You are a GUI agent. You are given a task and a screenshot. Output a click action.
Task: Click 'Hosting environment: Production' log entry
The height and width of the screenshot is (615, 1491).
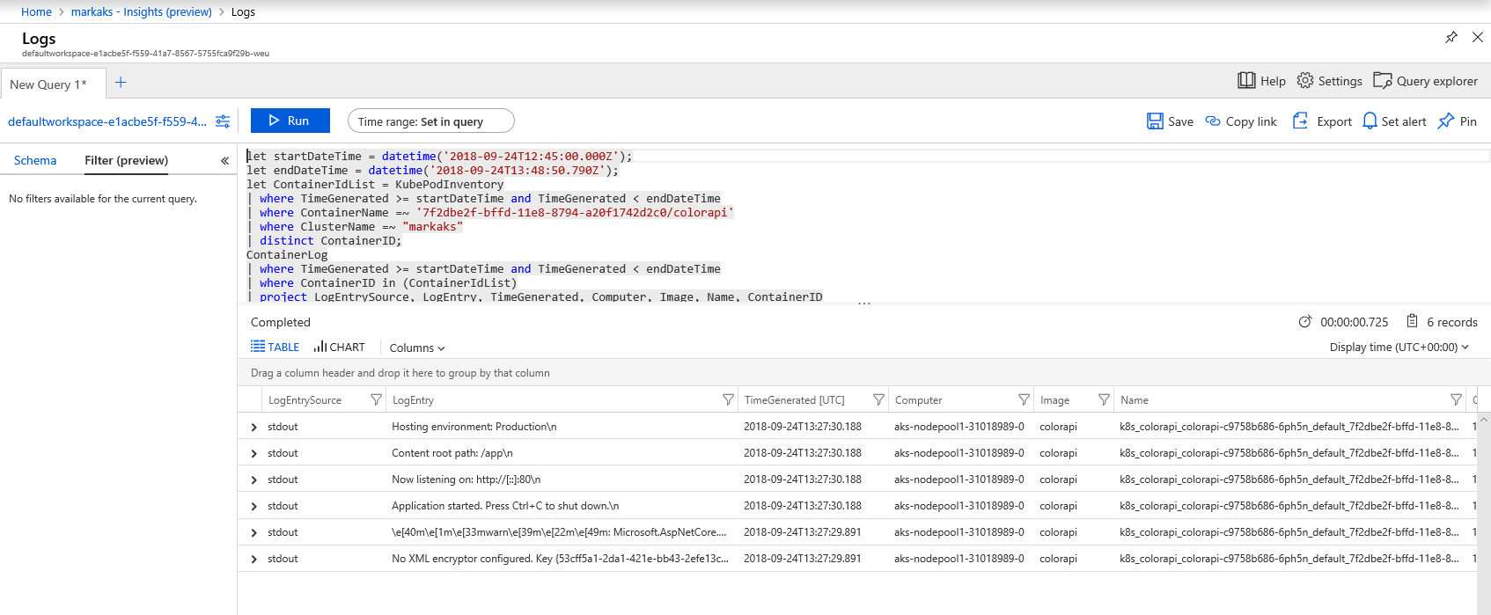[474, 427]
